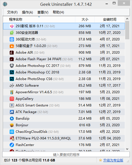The height and width of the screenshot is (165, 132).
Task: Click the scrollbar up arrow
Action: [127, 19]
